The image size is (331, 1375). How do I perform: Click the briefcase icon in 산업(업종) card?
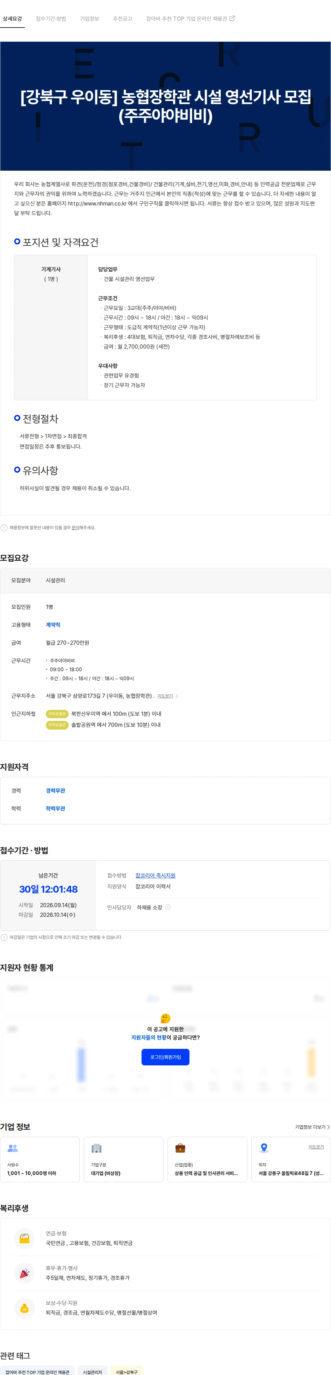coord(180,1147)
